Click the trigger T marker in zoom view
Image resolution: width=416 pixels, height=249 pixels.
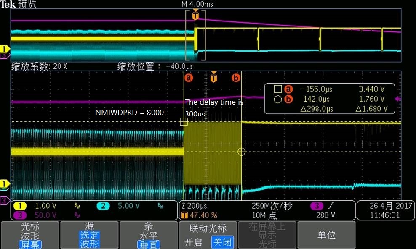click(x=213, y=77)
